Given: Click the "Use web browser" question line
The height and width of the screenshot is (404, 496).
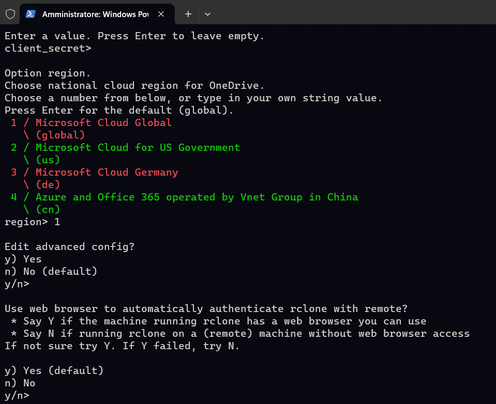Looking at the screenshot, I should click(x=206, y=309).
